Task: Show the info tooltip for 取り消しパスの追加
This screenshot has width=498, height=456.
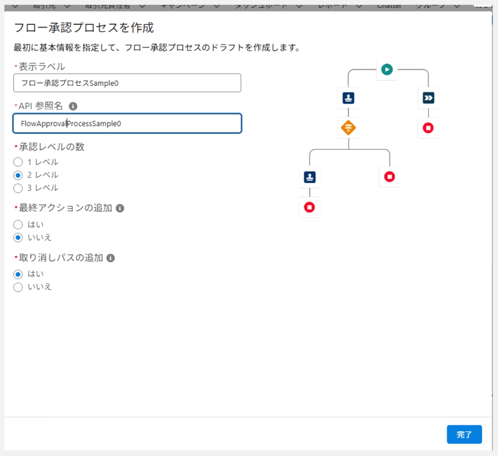Action: pos(111,258)
